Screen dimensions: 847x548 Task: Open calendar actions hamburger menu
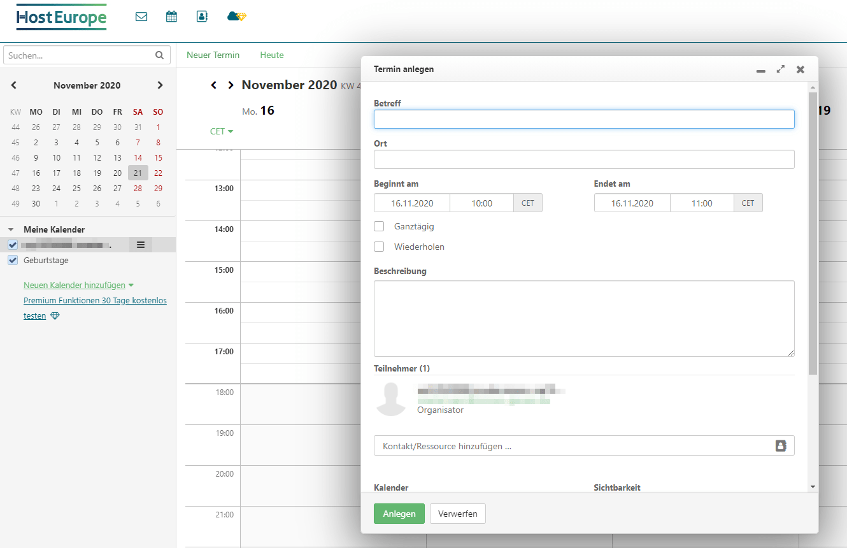click(x=141, y=245)
